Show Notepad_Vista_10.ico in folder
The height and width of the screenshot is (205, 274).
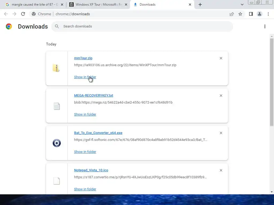(x=85, y=189)
